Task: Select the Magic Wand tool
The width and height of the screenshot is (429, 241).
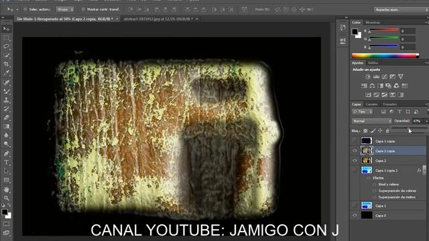Action: [x=7, y=56]
